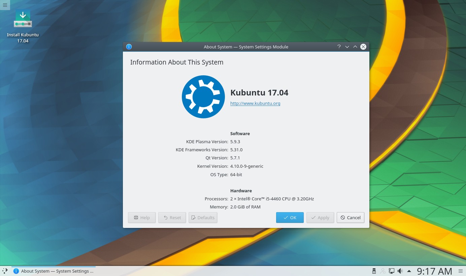
Task: Click the context help question mark button
Action: coord(339,47)
